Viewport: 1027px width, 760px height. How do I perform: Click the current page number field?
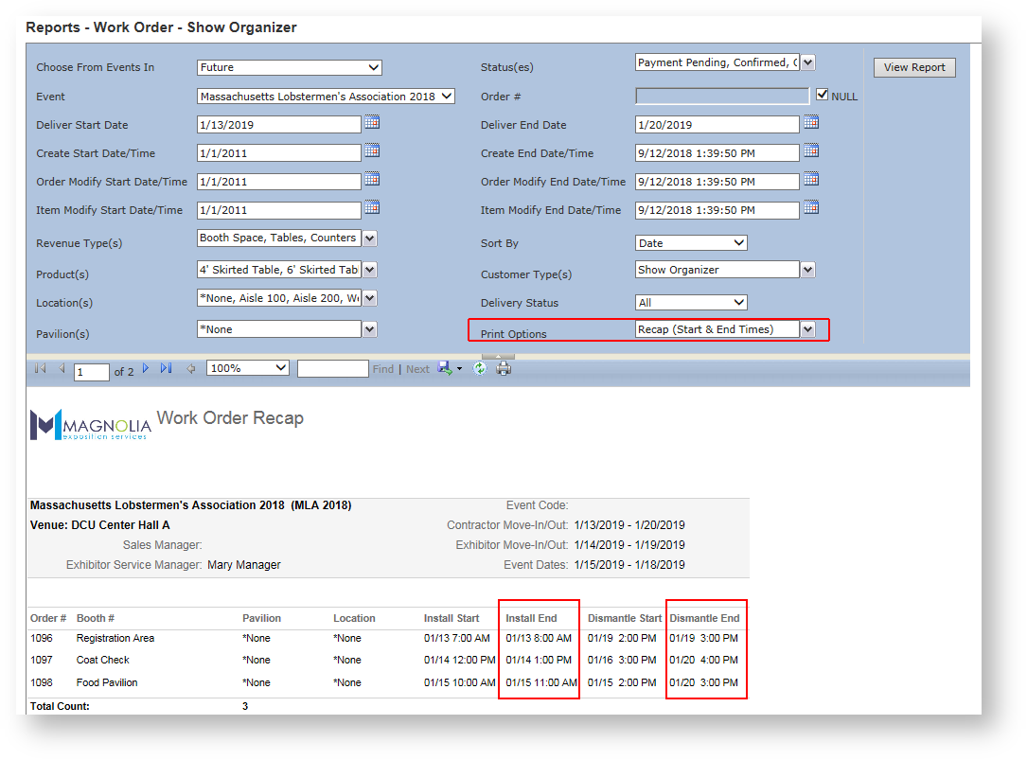coord(92,372)
